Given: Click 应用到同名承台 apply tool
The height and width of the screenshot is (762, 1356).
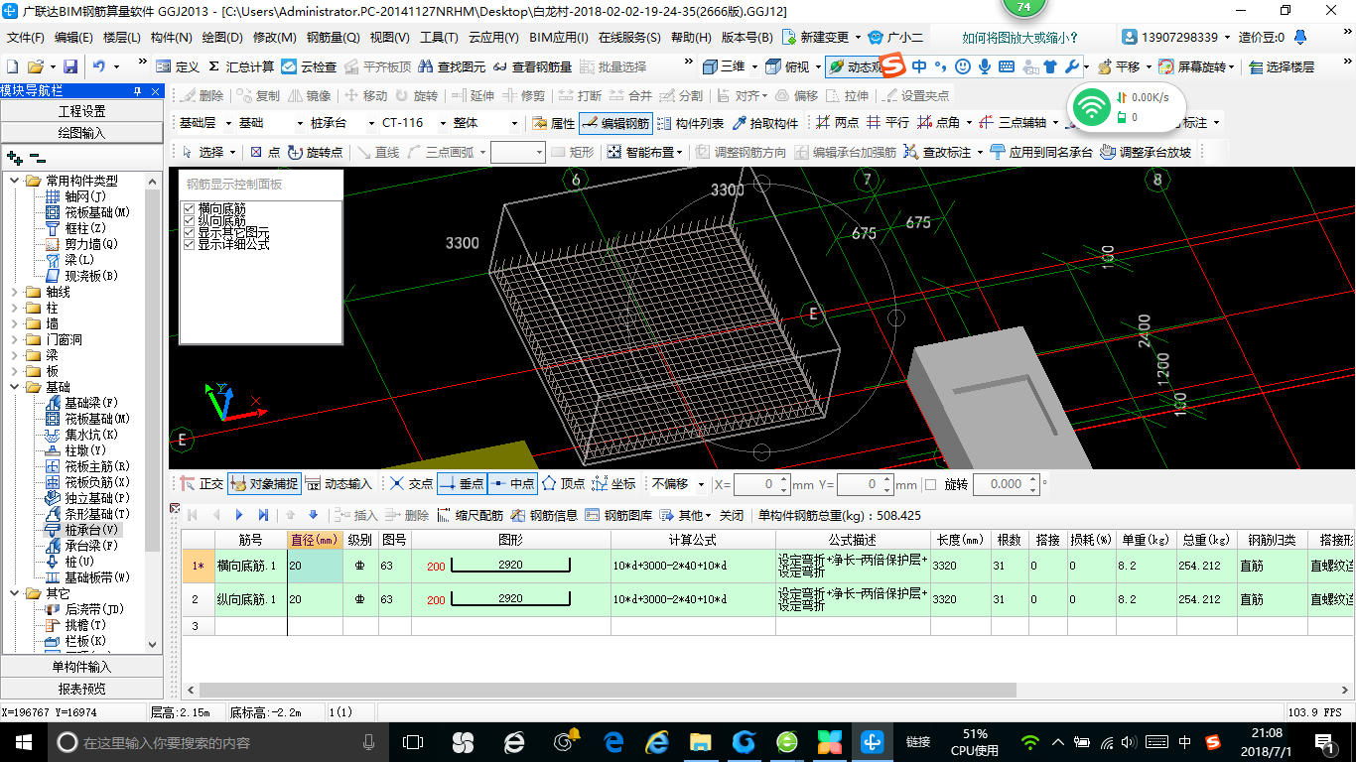Looking at the screenshot, I should click(x=1041, y=152).
